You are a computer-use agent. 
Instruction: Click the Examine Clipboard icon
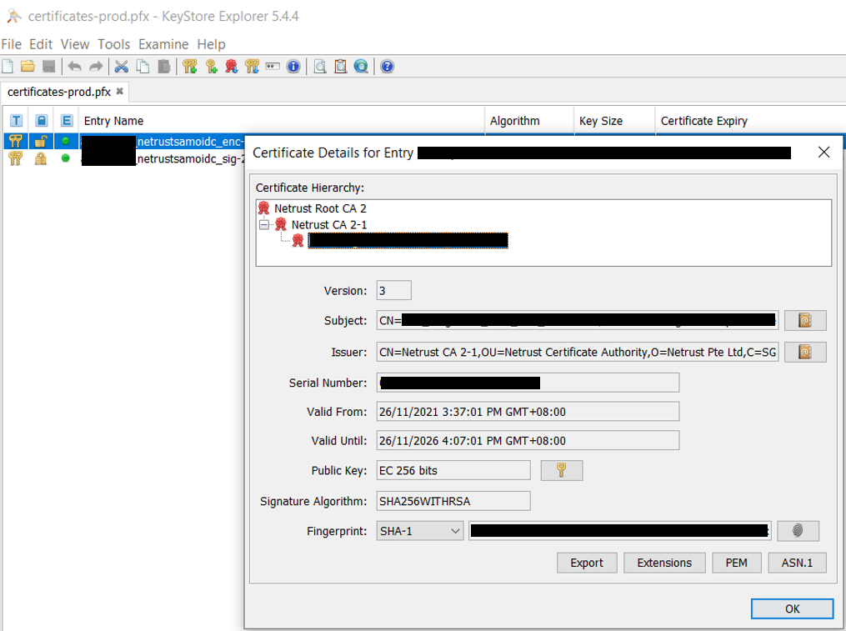point(340,67)
